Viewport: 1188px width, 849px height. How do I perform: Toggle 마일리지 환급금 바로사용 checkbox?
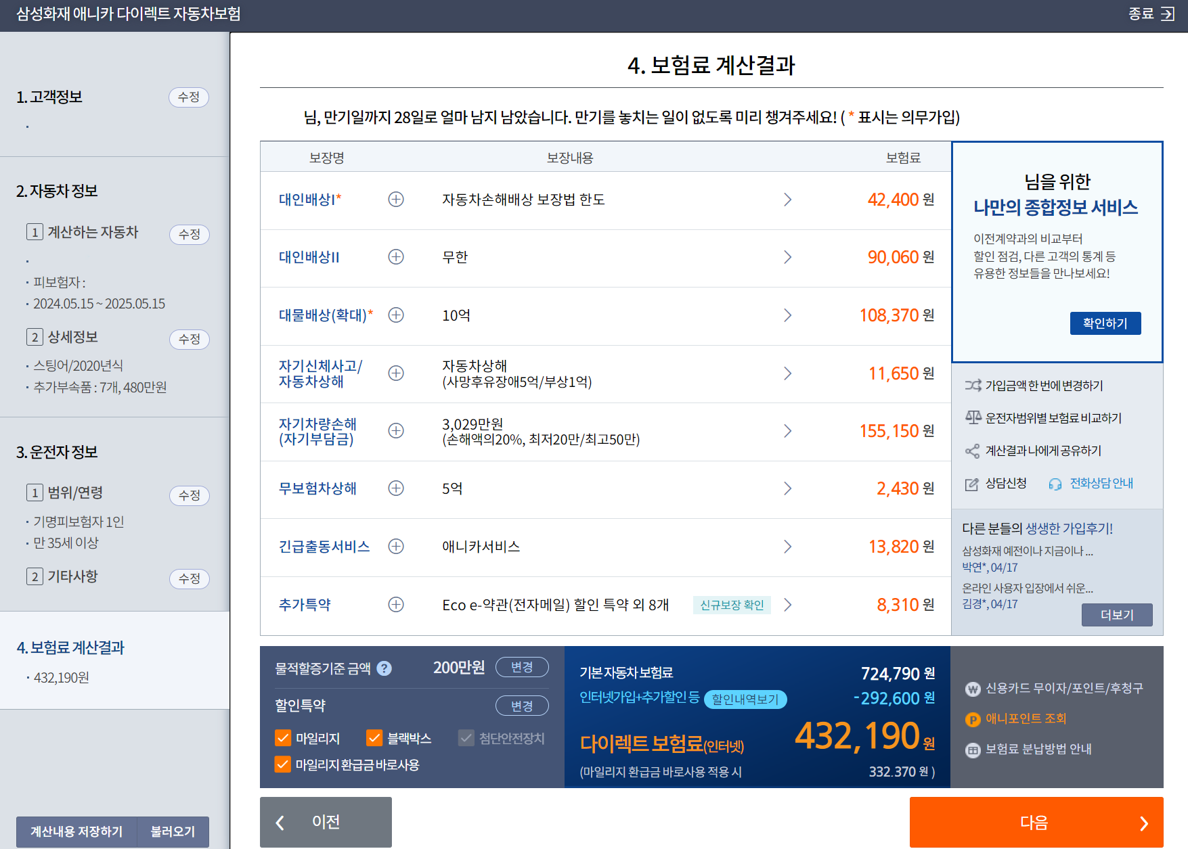click(283, 764)
